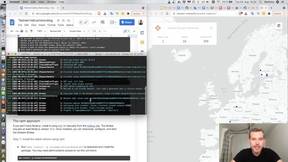
Task: Open the Insert menu in Google Docs
Action: coord(42,25)
